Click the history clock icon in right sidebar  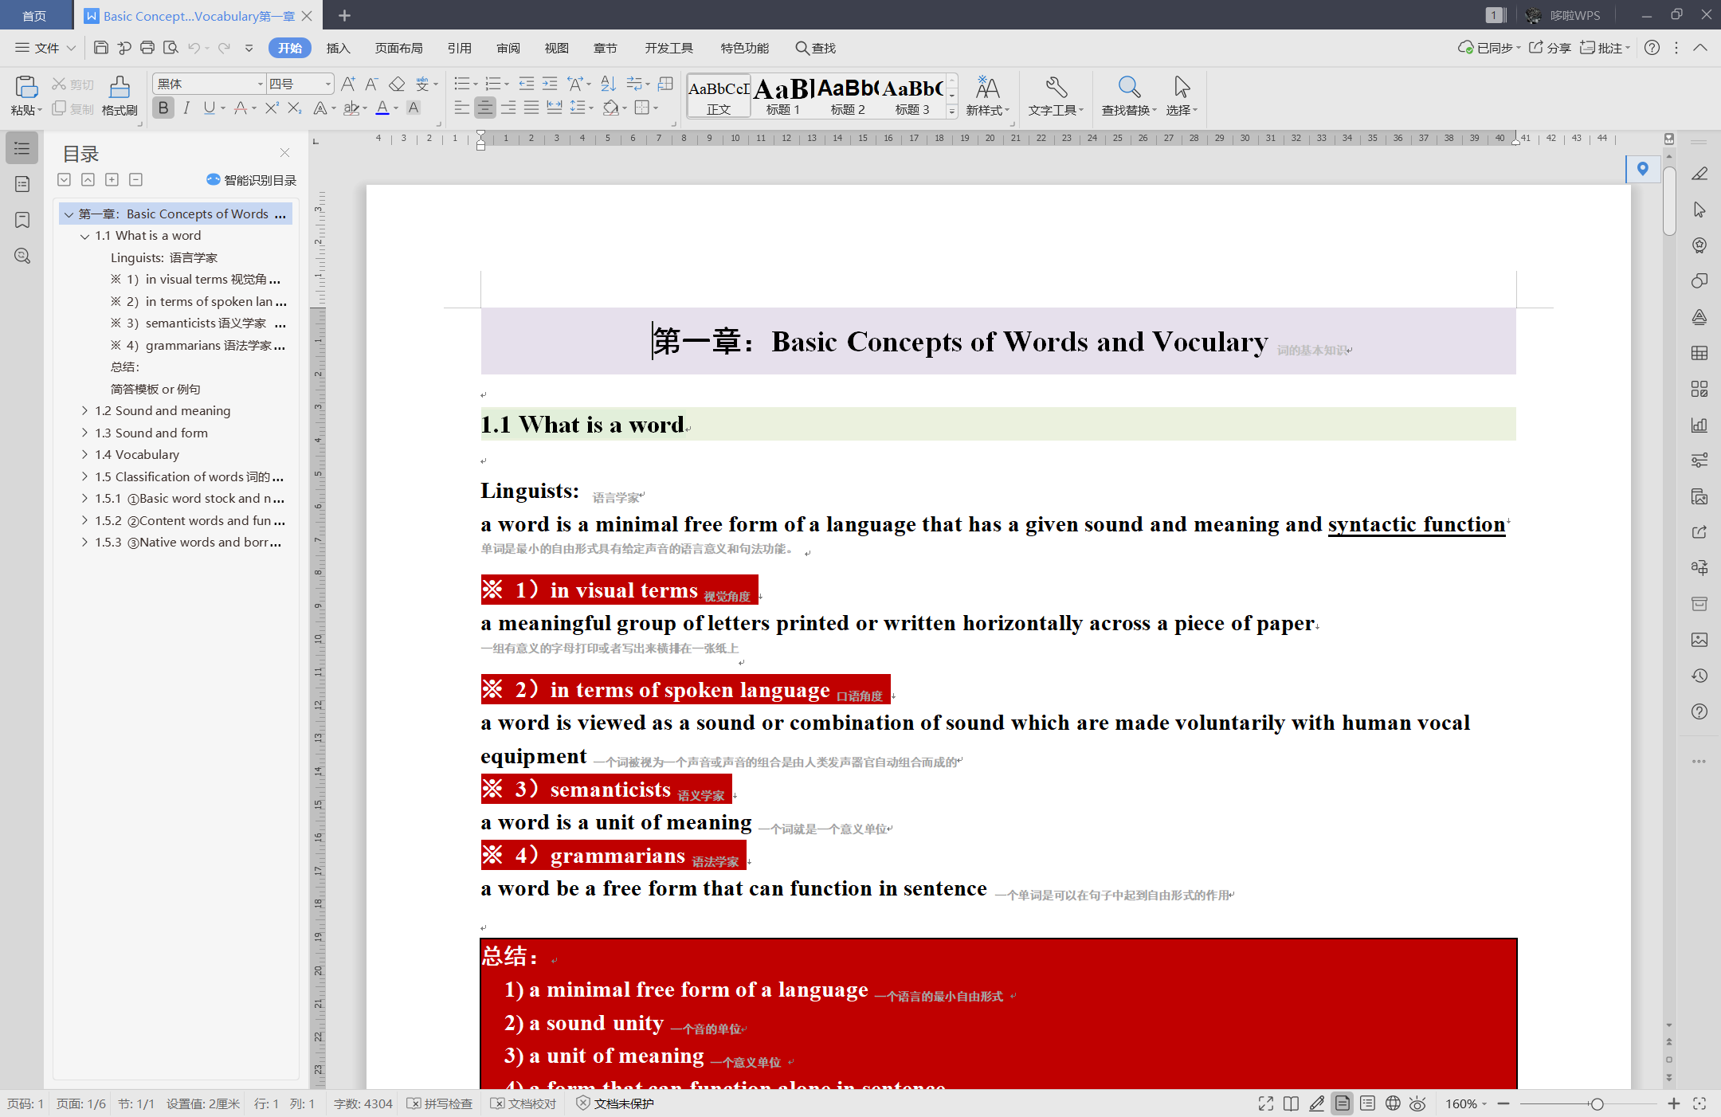point(1699,676)
